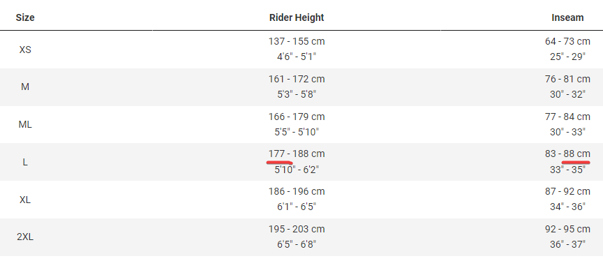Select the XS size cell
Viewport: 603px width, 261px height.
tap(25, 50)
